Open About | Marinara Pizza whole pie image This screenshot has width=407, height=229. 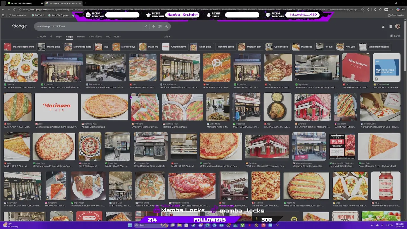point(104,107)
